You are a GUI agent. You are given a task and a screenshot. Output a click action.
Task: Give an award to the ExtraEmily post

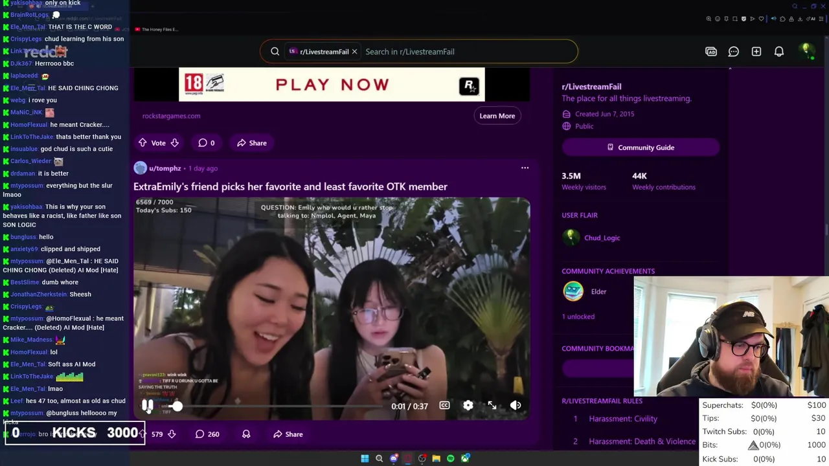pyautogui.click(x=246, y=434)
